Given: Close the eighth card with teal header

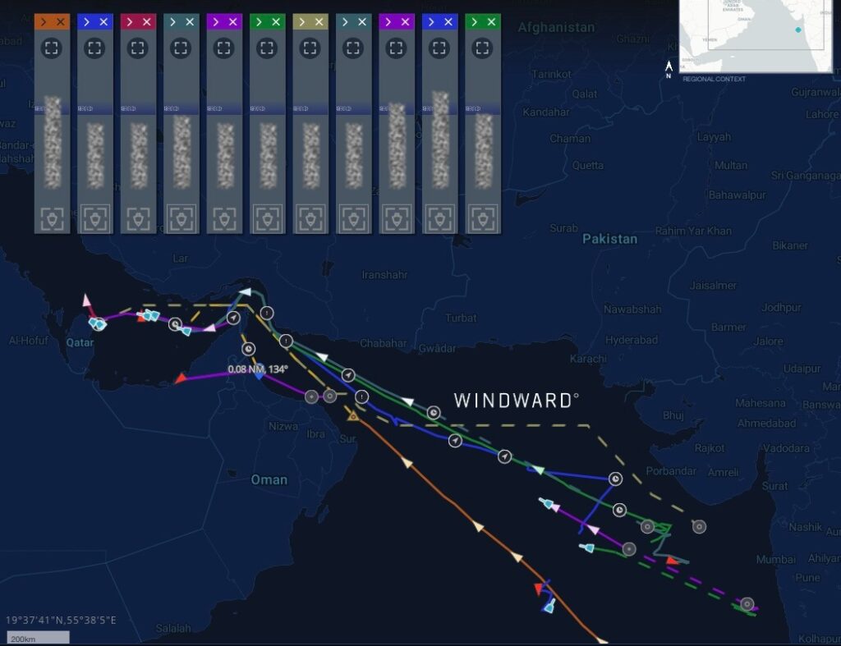Looking at the screenshot, I should click(x=362, y=22).
